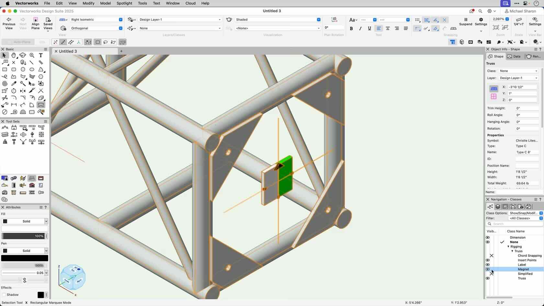Select the Rounded Rectangle tool
The width and height of the screenshot is (544, 306).
14,69
